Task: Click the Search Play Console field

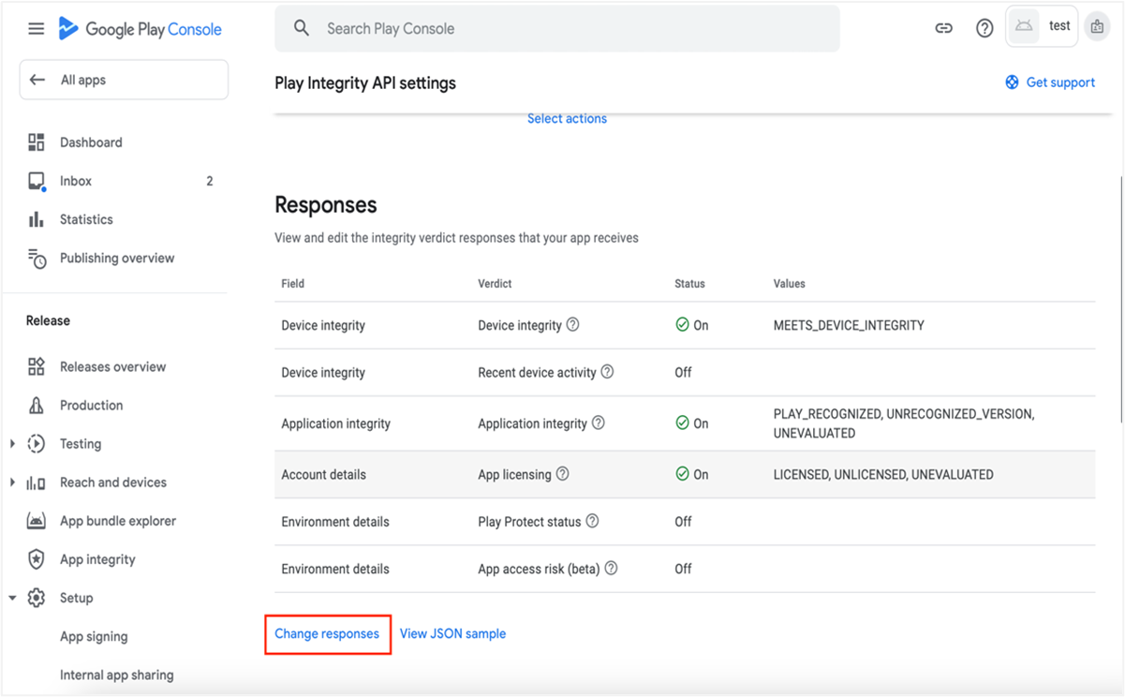Action: pyautogui.click(x=557, y=29)
